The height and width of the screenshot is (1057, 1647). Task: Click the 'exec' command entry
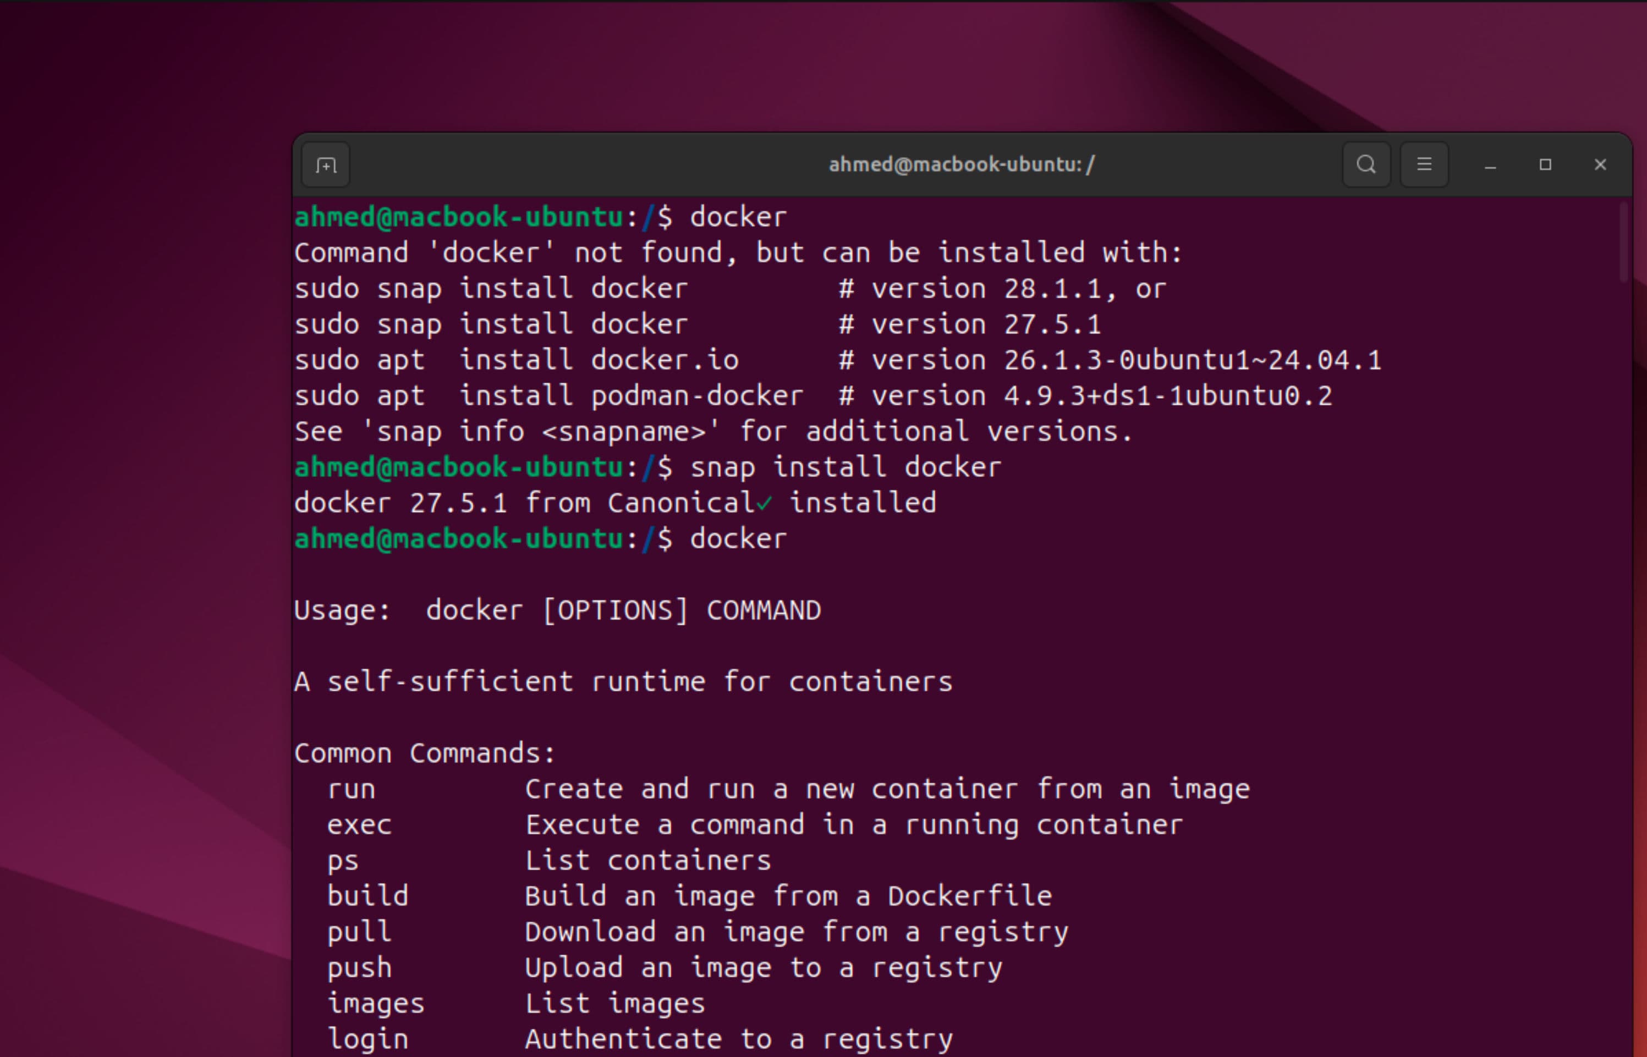[x=359, y=825]
